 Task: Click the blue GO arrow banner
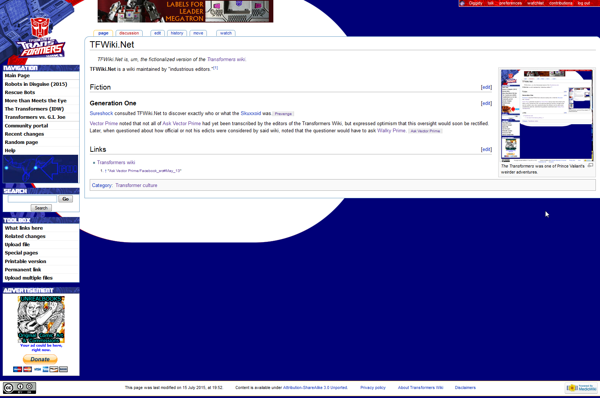pos(41,169)
